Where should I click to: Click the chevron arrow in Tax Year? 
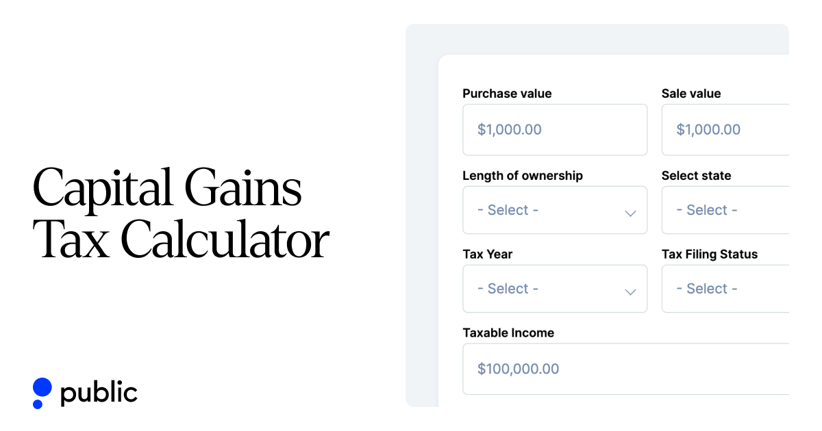click(x=630, y=291)
